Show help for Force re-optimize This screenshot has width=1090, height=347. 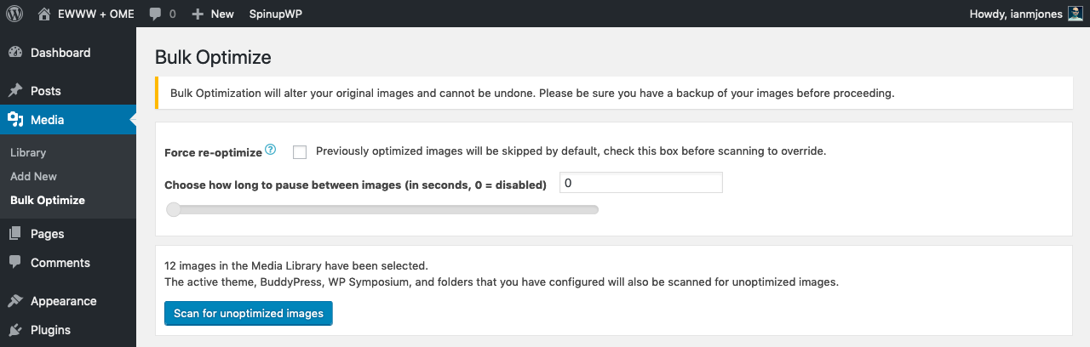coord(271,150)
